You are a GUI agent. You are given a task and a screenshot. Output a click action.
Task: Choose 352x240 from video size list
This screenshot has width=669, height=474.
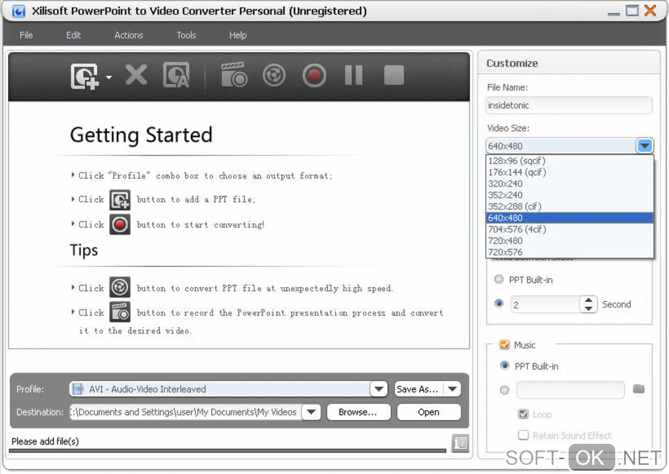(569, 195)
